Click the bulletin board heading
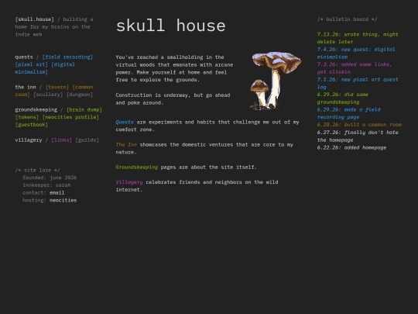This screenshot has width=418, height=314. [x=347, y=19]
